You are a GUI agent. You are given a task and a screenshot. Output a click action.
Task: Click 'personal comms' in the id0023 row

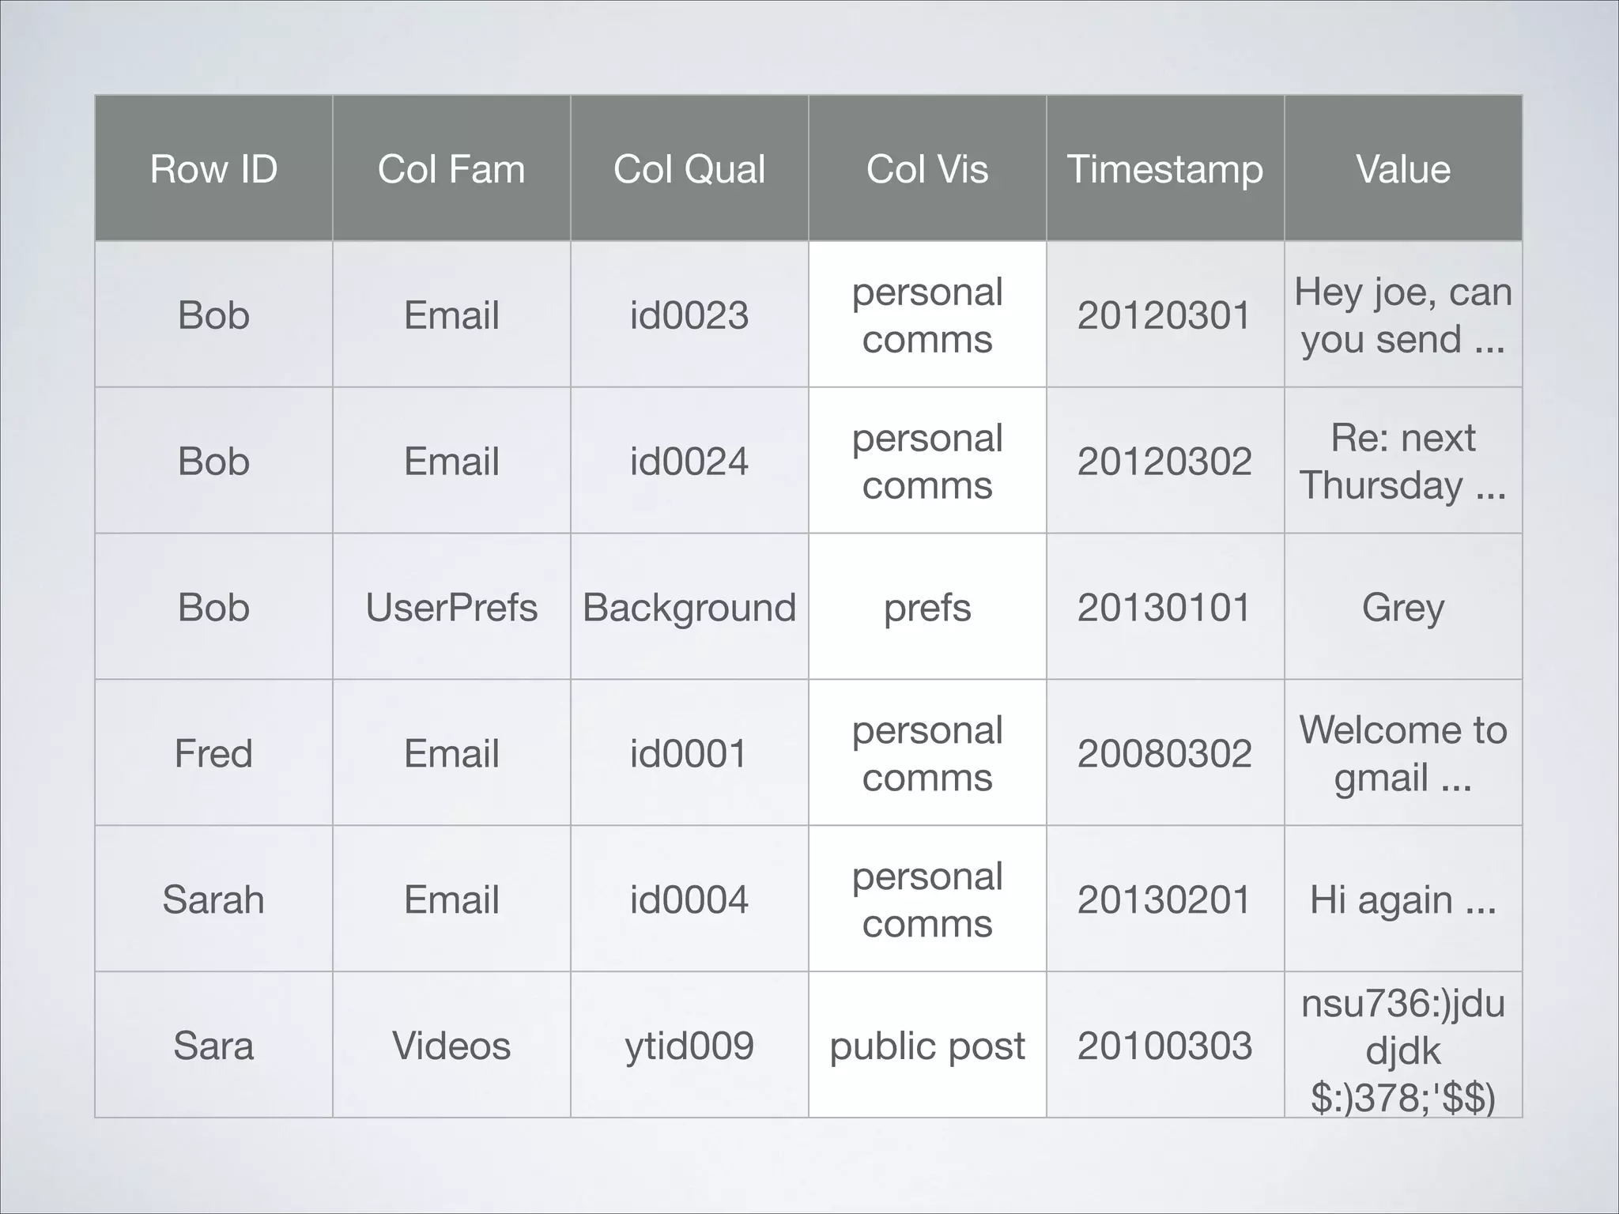[927, 315]
